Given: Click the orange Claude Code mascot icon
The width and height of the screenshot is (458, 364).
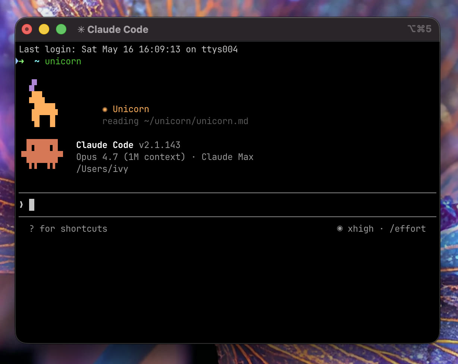Looking at the screenshot, I should coord(42,154).
